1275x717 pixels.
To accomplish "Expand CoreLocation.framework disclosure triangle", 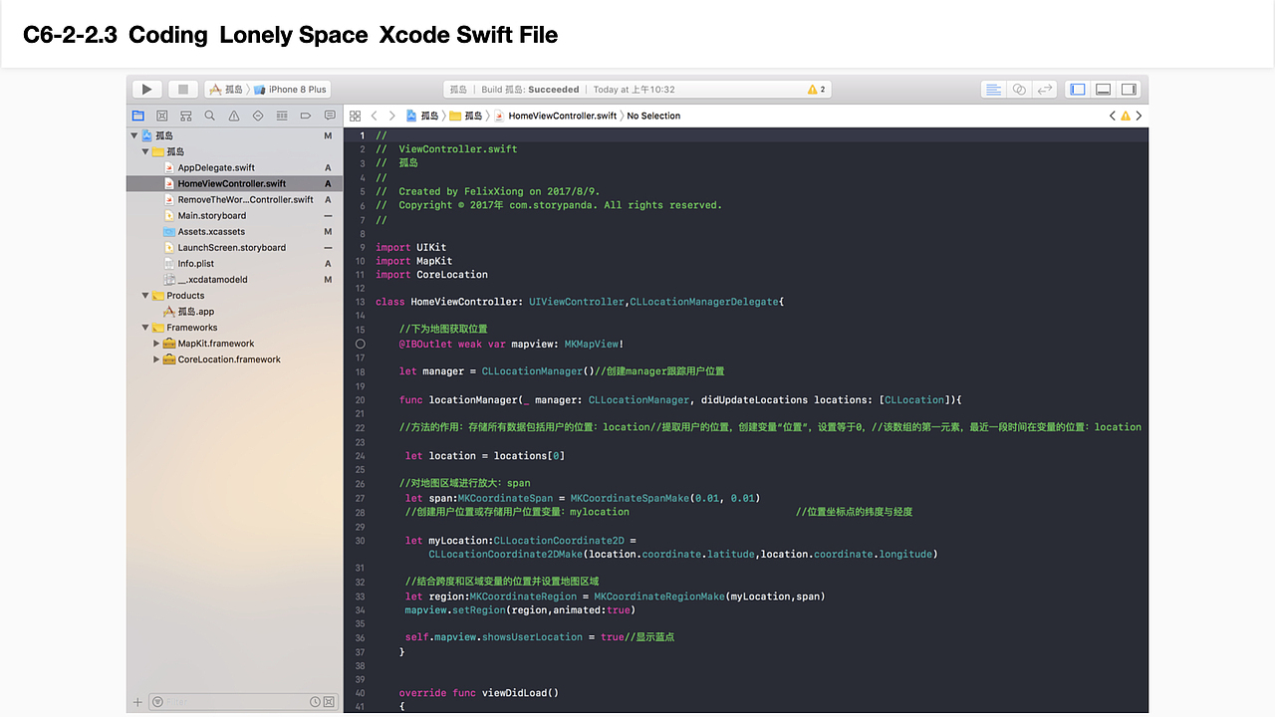I will [156, 359].
